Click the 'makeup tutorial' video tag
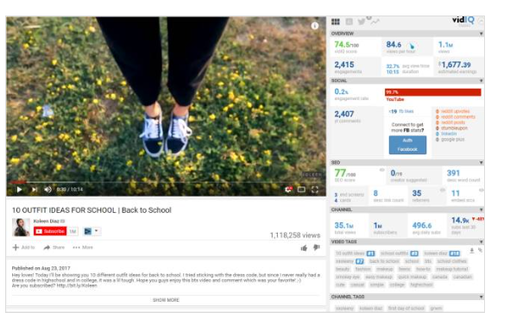This screenshot has height=313, width=529. 451,269
